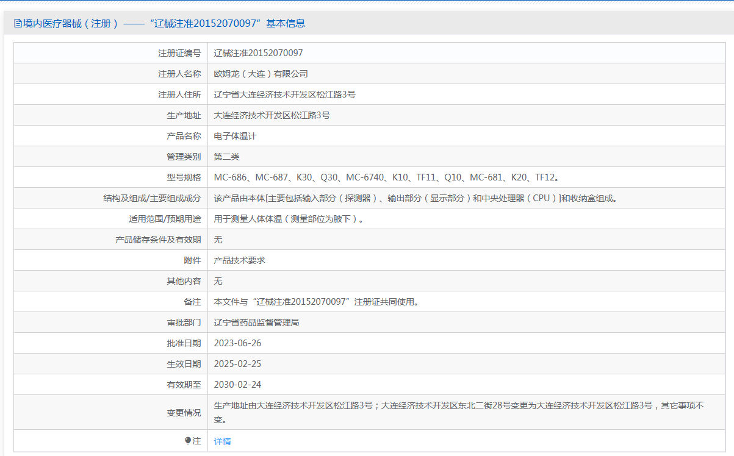Select expiry date 2030-02-24
The image size is (734, 456).
pyautogui.click(x=238, y=385)
